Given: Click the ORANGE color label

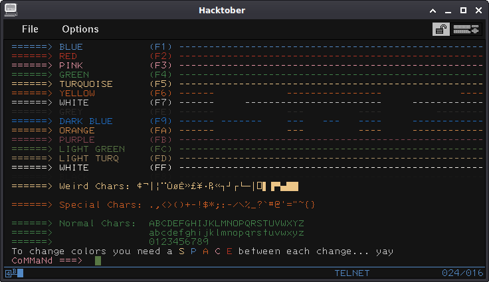Looking at the screenshot, I should pyautogui.click(x=77, y=131).
